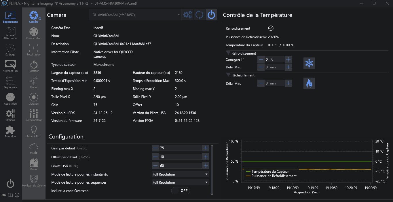
Task: Open Assistant PLU section
Action: [x=10, y=66]
